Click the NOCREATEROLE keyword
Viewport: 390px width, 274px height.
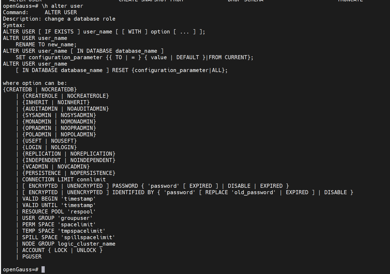pos(86,96)
